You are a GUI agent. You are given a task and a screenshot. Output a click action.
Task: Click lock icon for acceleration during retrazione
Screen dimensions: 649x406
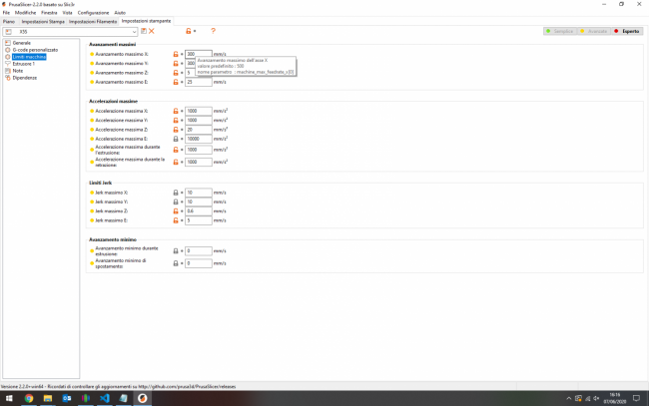(x=176, y=162)
